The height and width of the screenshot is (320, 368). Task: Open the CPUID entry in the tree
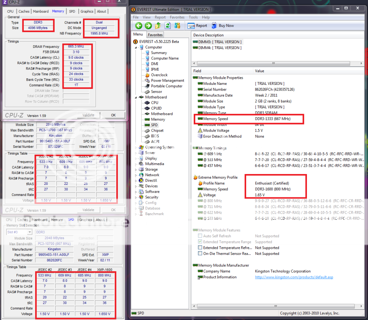tap(156, 108)
